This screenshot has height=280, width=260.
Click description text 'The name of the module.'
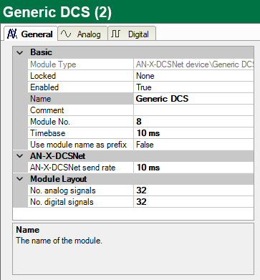pos(59,241)
